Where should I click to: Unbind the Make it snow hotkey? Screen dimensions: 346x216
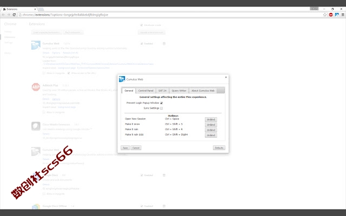tap(211, 125)
